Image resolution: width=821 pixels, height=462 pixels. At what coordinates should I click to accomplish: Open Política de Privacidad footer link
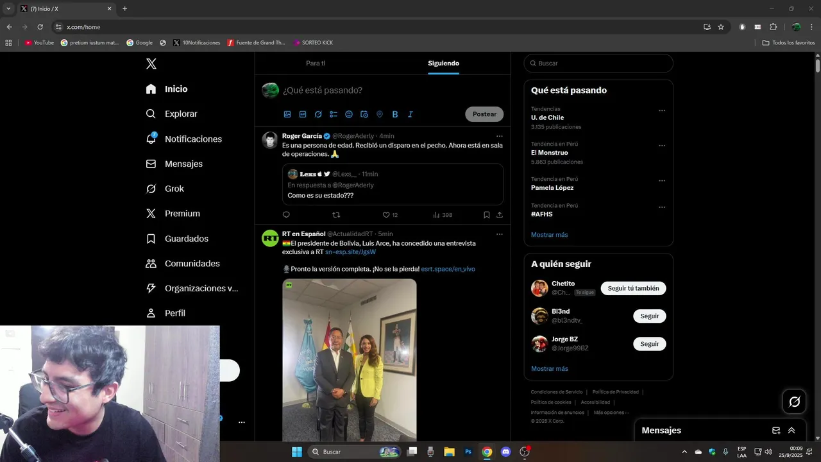point(615,392)
